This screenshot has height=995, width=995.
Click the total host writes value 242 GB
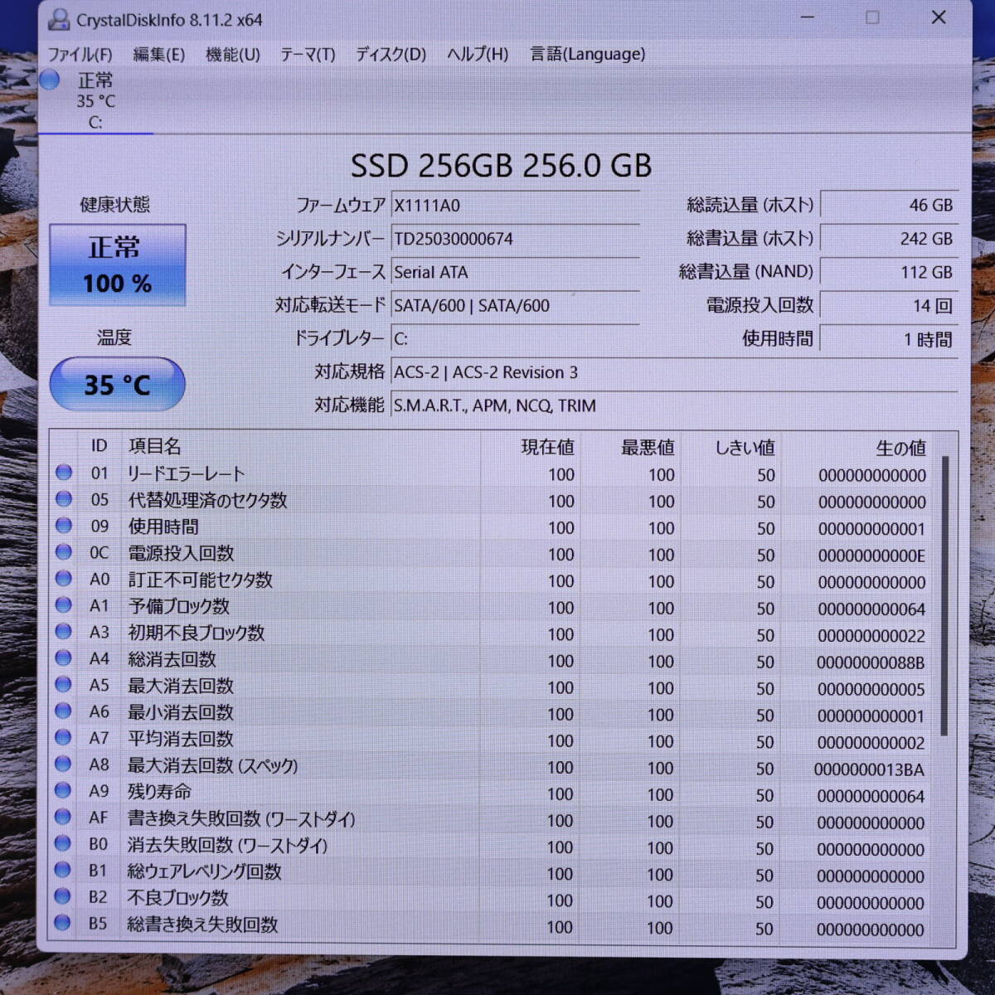pyautogui.click(x=889, y=239)
